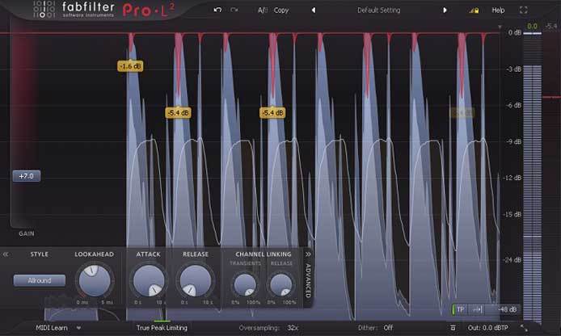The height and width of the screenshot is (336, 561).
Task: Open the Allround style selector
Action: coord(40,280)
